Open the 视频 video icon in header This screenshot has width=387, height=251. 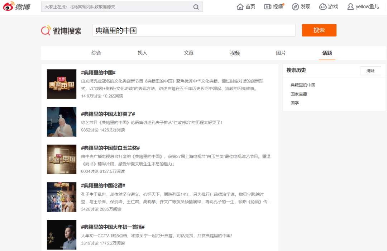(268, 7)
